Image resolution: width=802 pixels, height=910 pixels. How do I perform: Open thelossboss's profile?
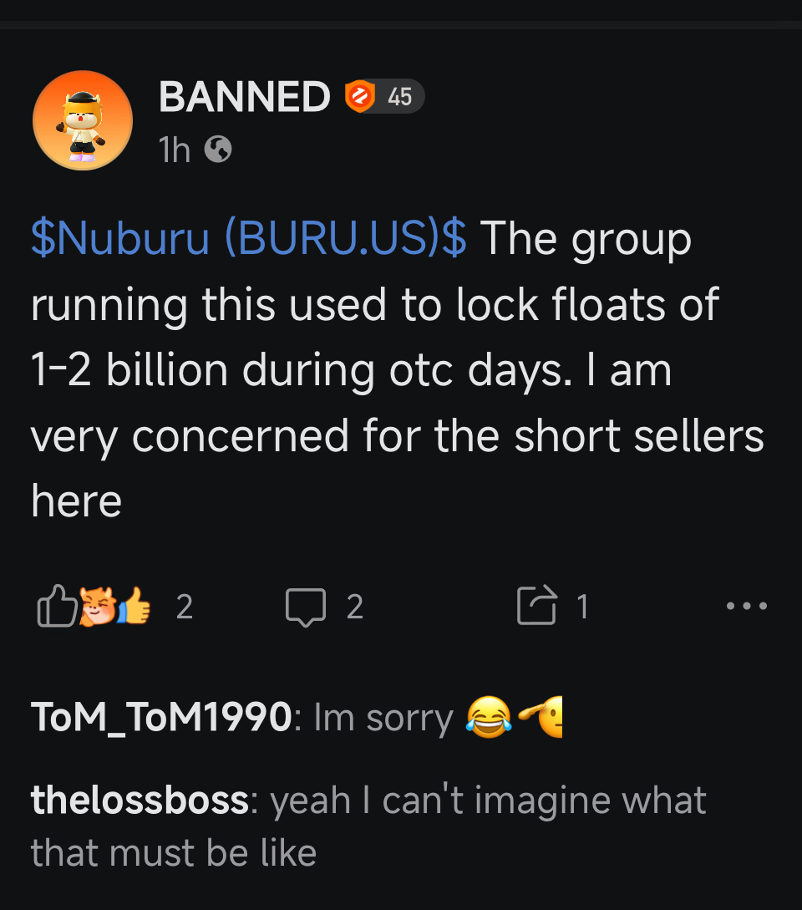tap(139, 799)
